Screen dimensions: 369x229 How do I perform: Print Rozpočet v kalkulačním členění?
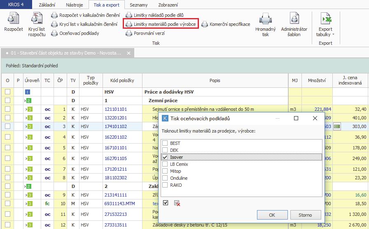[x=85, y=15]
